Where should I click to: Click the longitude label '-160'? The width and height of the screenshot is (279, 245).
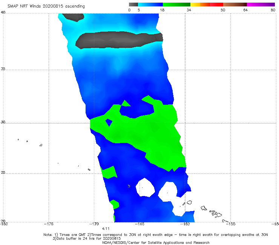pos(185,224)
